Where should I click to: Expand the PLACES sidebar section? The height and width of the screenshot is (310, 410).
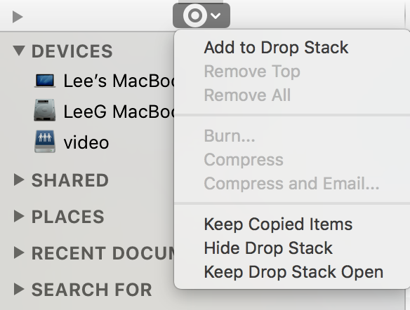pos(18,216)
